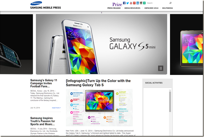Open the Twitter bird icon
Screen dimensions: 204x137
coord(128,3)
